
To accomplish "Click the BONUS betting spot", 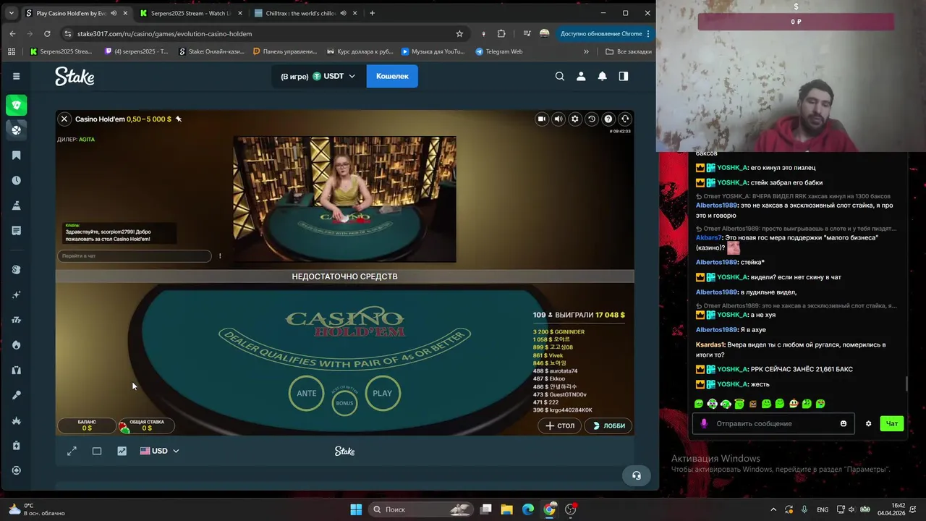I will click(x=345, y=402).
